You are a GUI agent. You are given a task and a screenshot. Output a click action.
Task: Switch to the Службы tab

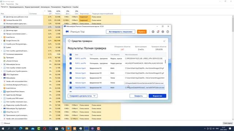click(75, 7)
